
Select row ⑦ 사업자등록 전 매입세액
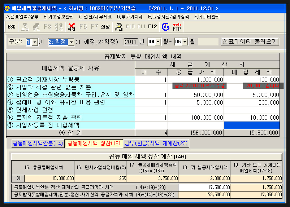70,125
